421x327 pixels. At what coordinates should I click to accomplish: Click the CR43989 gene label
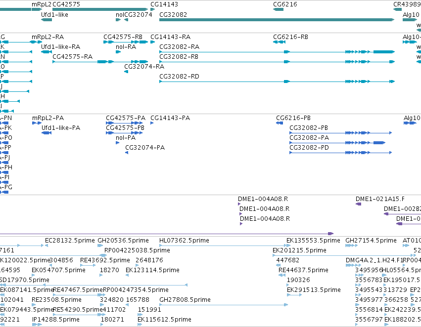coord(407,4)
